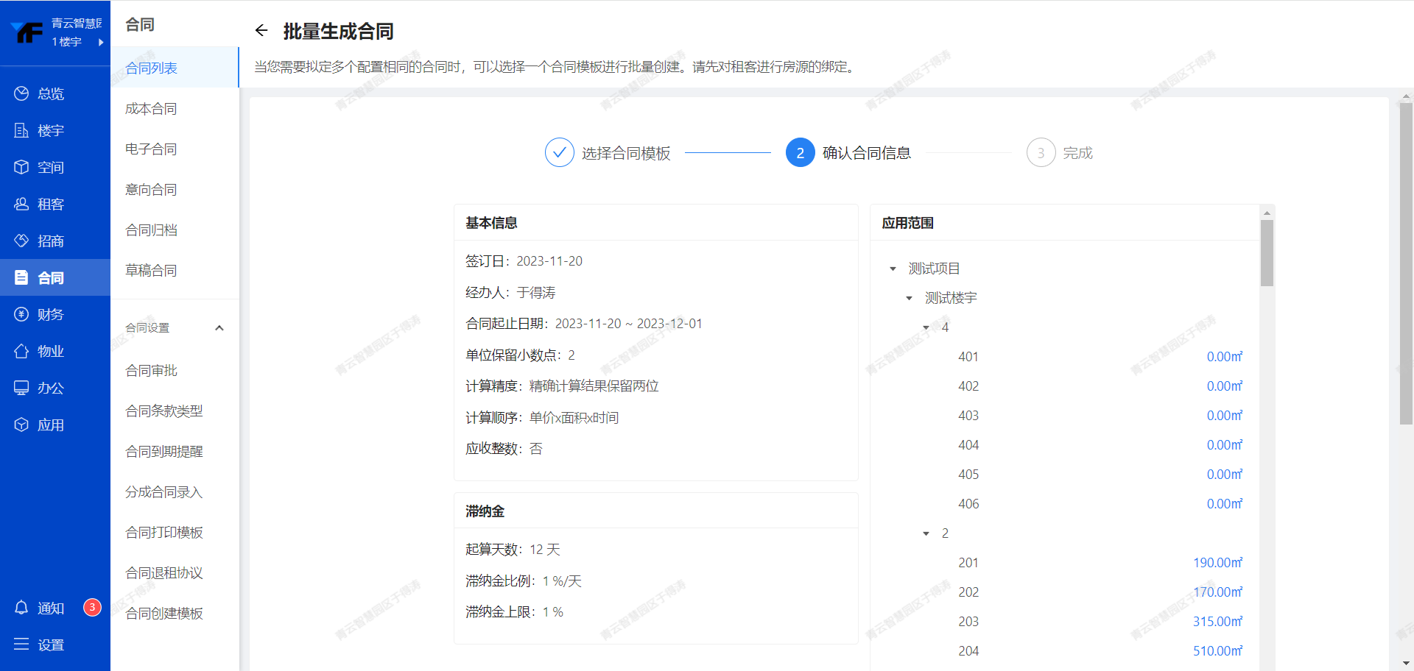1414x671 pixels.
Task: Open the 楼宇 building icon in sidebar
Action: click(x=21, y=130)
